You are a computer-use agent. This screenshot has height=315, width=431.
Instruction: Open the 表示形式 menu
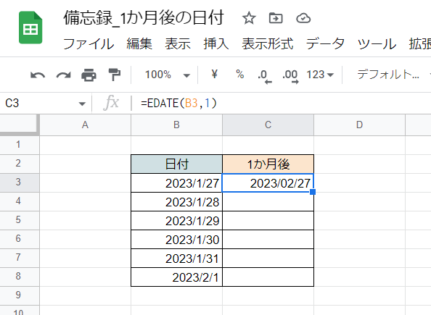pos(268,44)
